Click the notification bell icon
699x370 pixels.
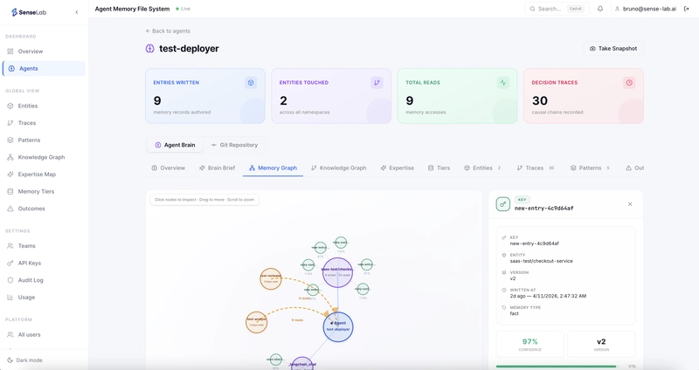(600, 9)
